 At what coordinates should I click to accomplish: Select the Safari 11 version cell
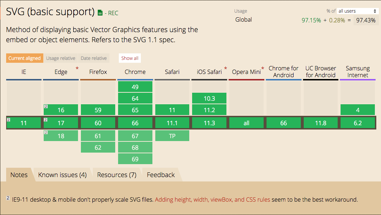[172, 110]
